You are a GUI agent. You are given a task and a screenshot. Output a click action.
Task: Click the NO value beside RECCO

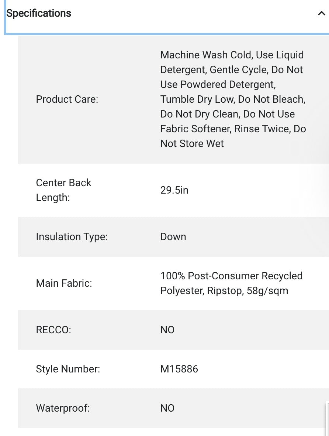click(x=167, y=330)
